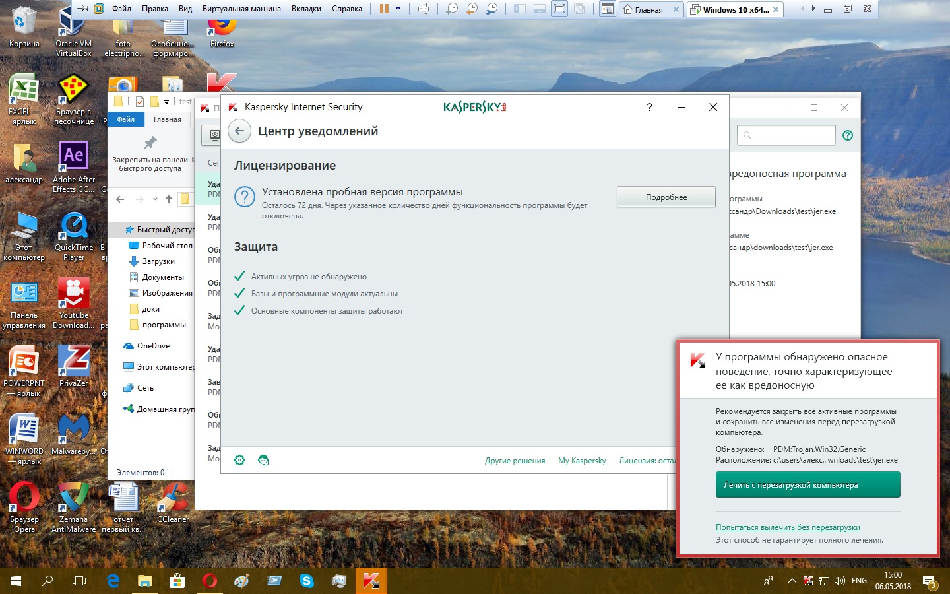Select Сеть in Explorer sidebar

point(139,388)
